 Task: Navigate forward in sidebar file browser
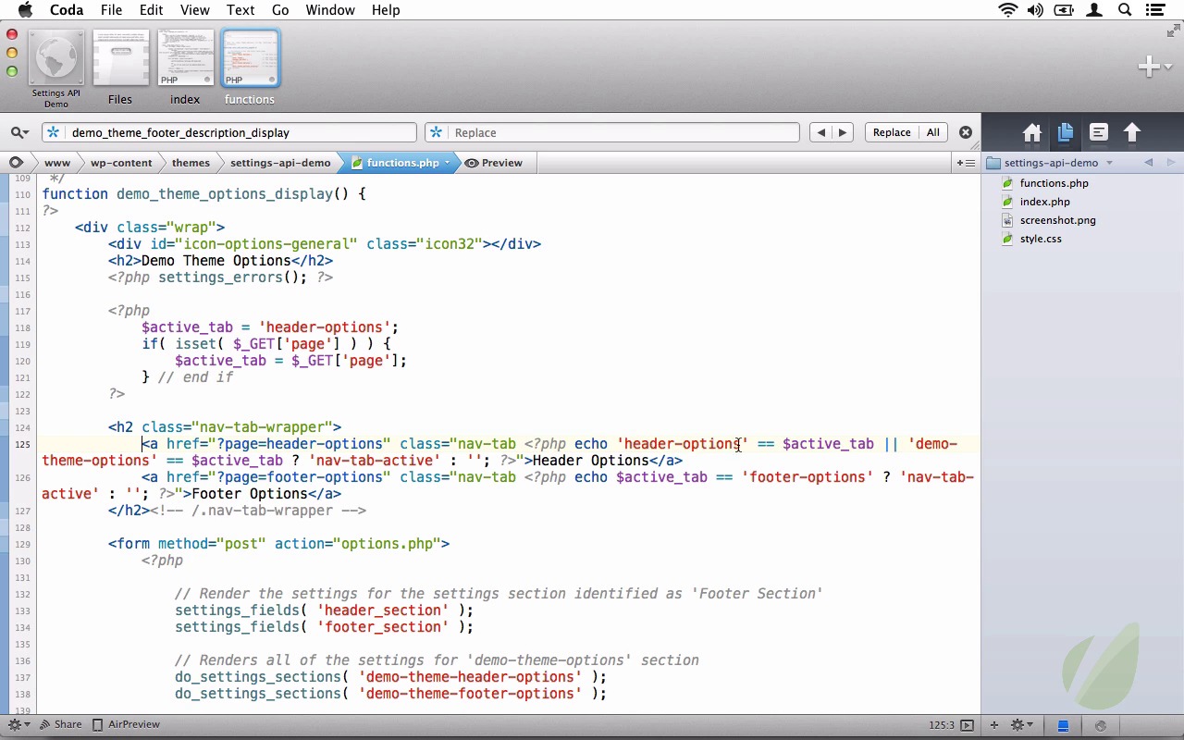pyautogui.click(x=1170, y=163)
